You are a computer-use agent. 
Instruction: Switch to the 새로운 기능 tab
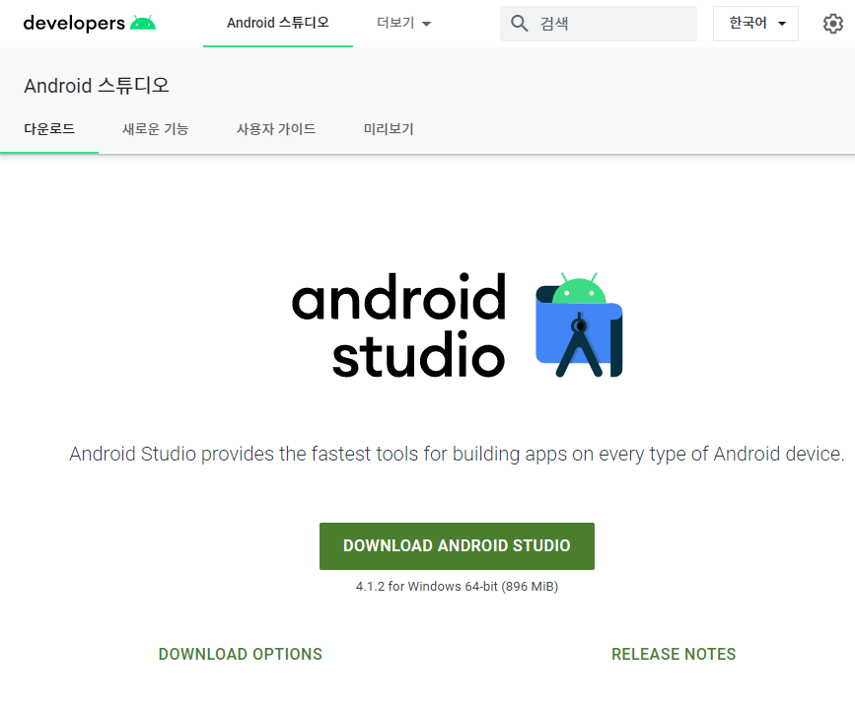coord(156,129)
